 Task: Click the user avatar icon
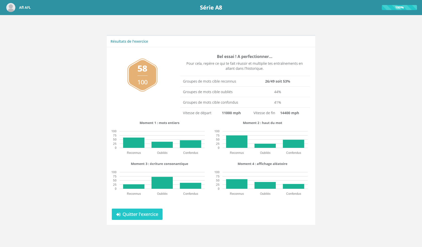tap(11, 8)
